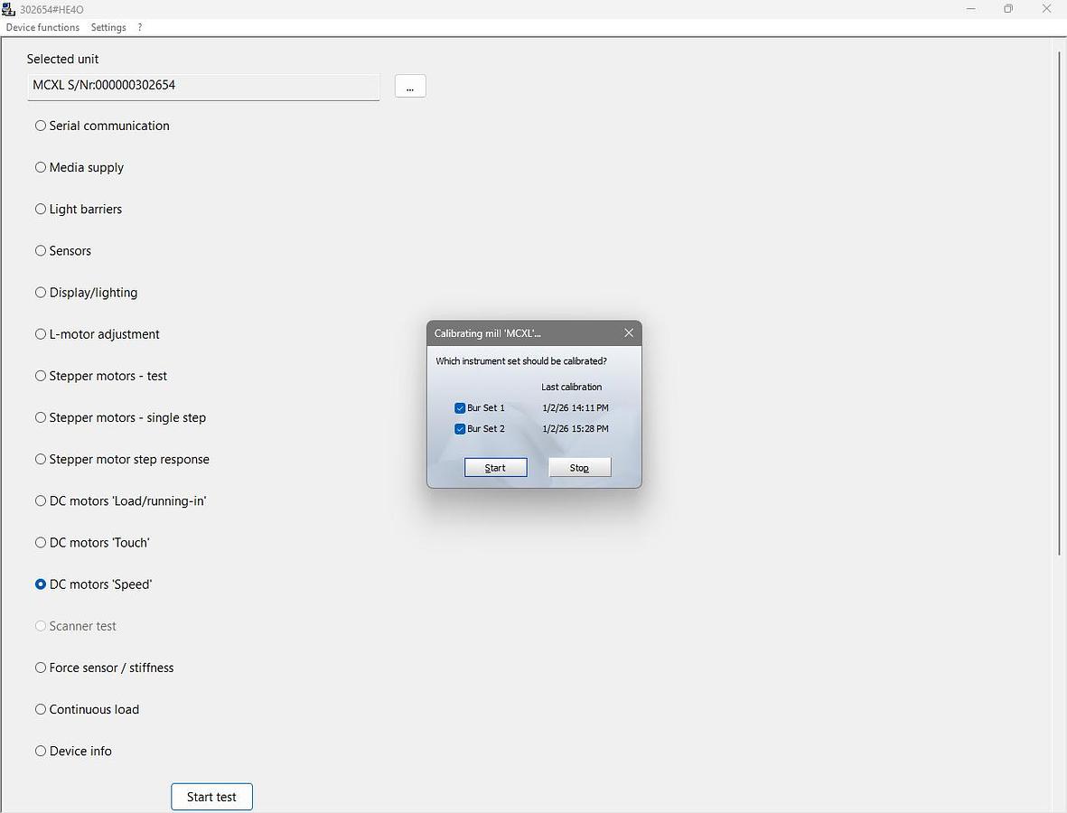Select DC motors 'Touch' option
Viewport: 1067px width, 813px height.
[41, 543]
